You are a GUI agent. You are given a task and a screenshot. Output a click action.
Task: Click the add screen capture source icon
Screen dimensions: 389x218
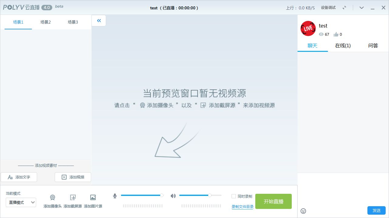pos(73,197)
